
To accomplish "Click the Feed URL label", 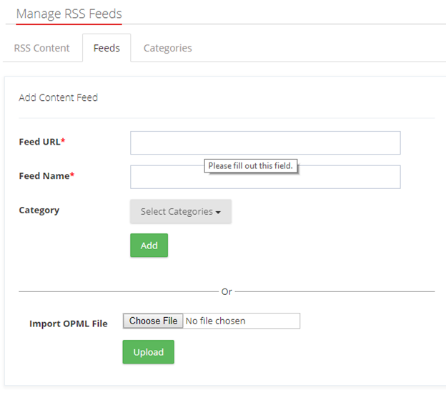I will (x=39, y=142).
